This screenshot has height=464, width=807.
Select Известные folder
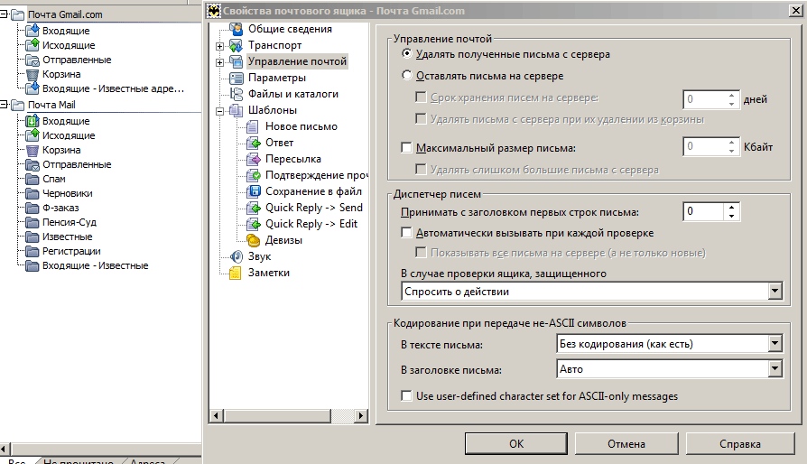(x=68, y=237)
